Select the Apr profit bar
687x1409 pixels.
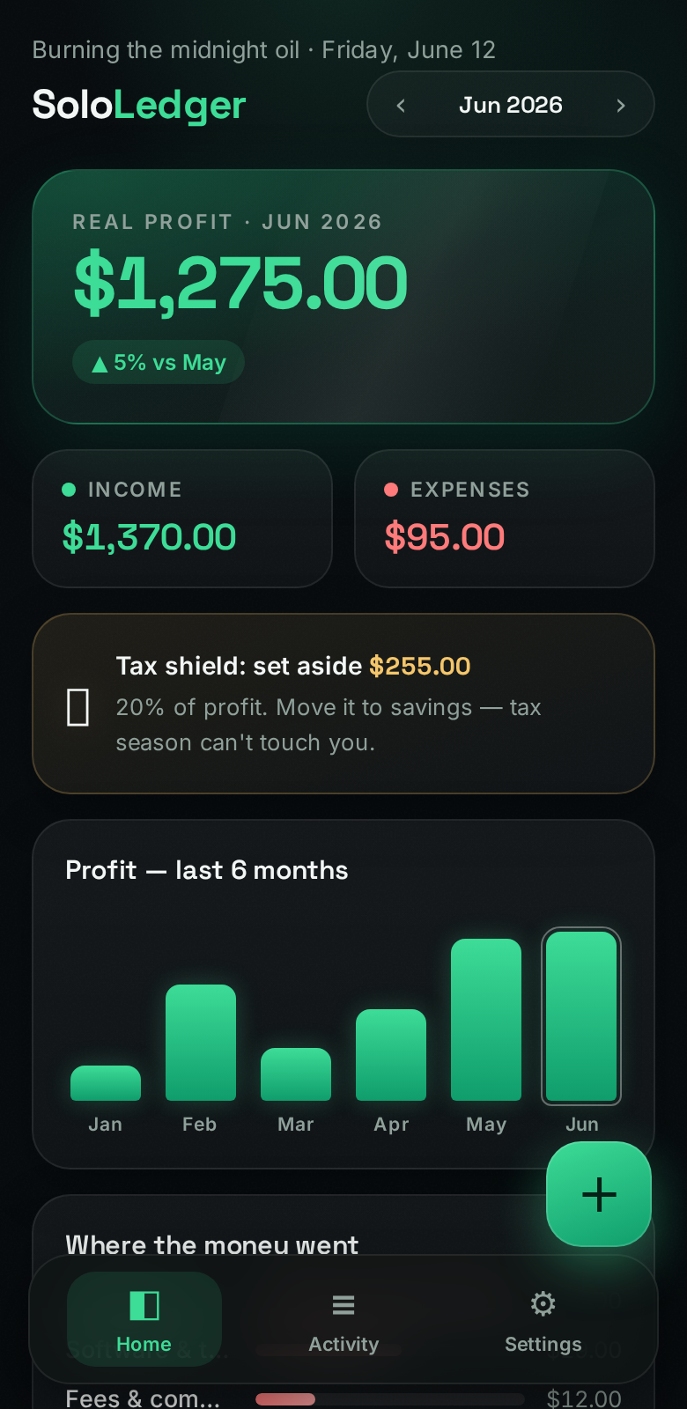pyautogui.click(x=391, y=1055)
